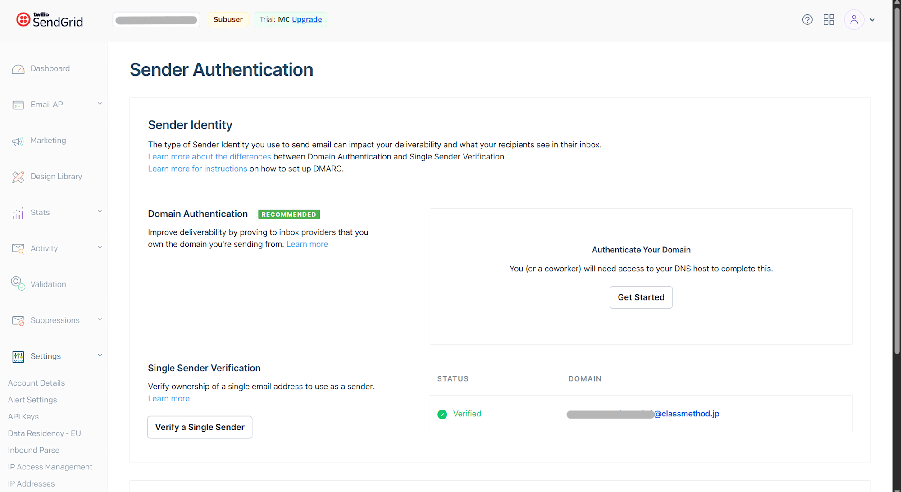The width and height of the screenshot is (901, 492).
Task: Click the DNS host underlined term
Action: click(692, 269)
